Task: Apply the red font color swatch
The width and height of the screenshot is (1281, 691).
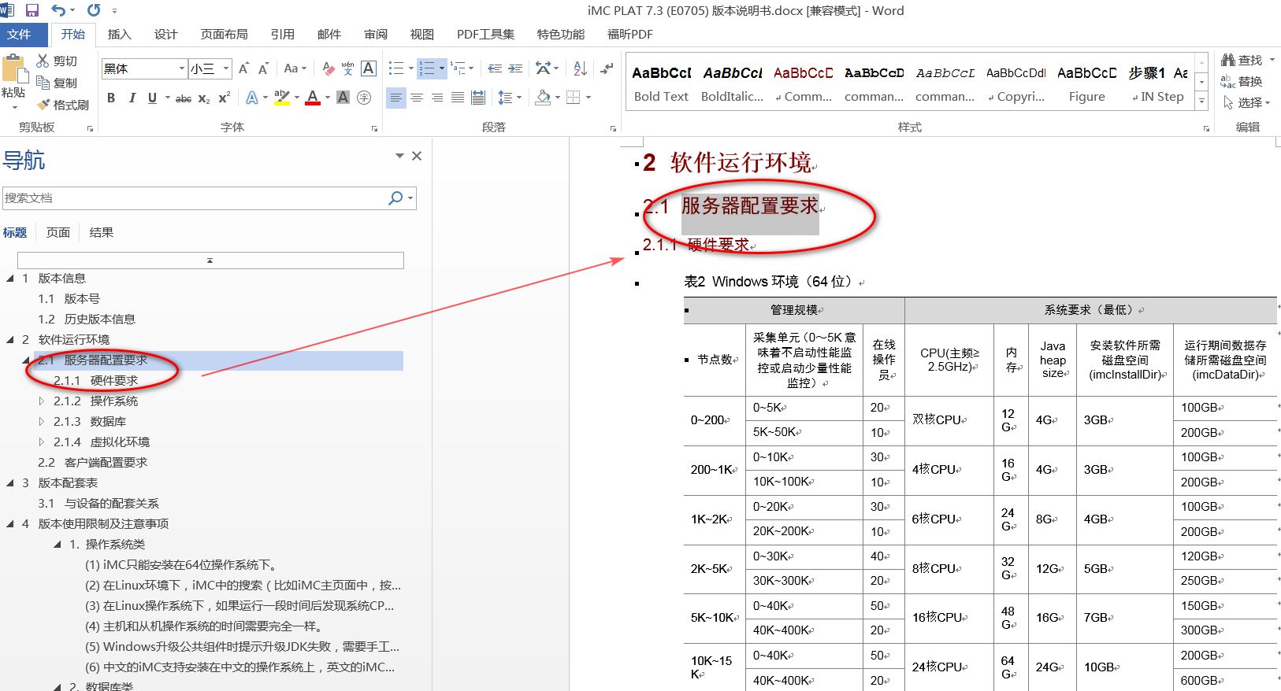Action: point(313,98)
